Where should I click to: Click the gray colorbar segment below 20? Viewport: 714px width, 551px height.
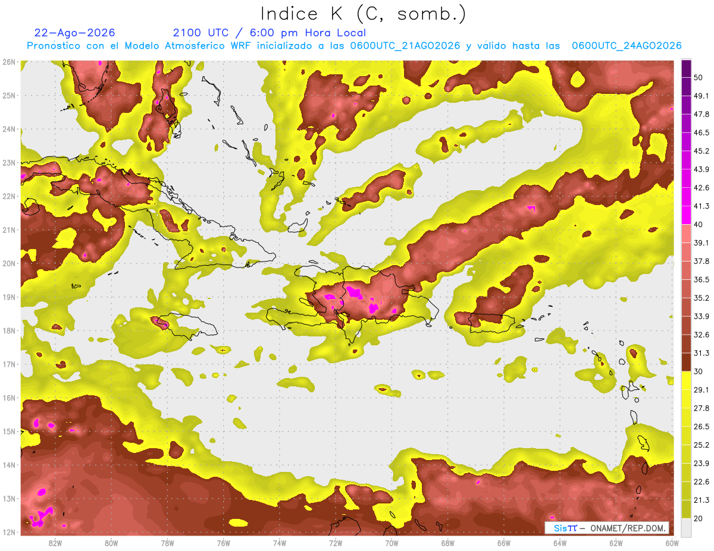[x=686, y=527]
